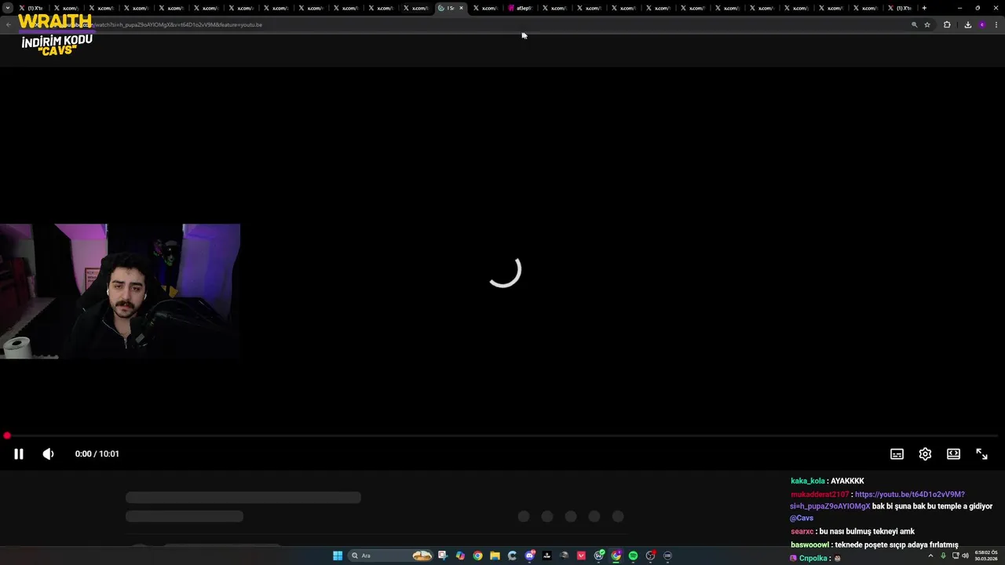Bookmark this page with the star icon
Screen dimensions: 1005x565
[927, 24]
